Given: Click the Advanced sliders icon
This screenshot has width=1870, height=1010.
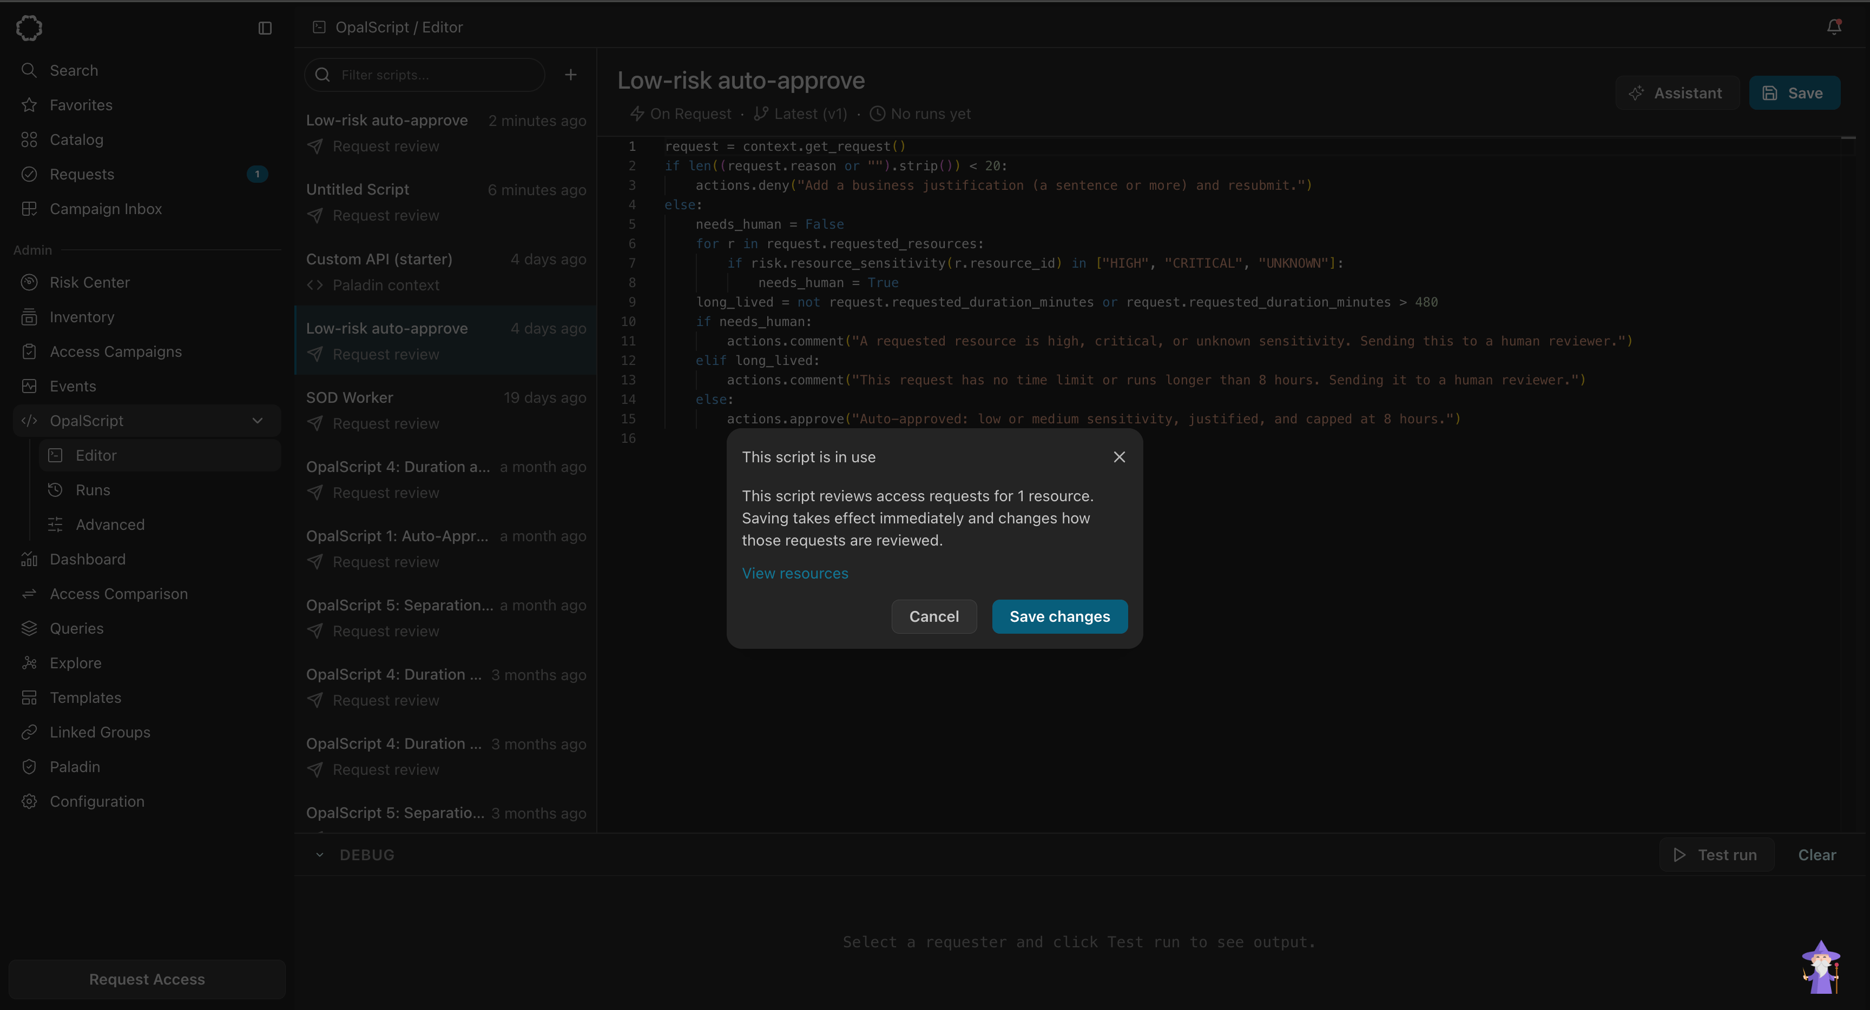Looking at the screenshot, I should tap(55, 524).
